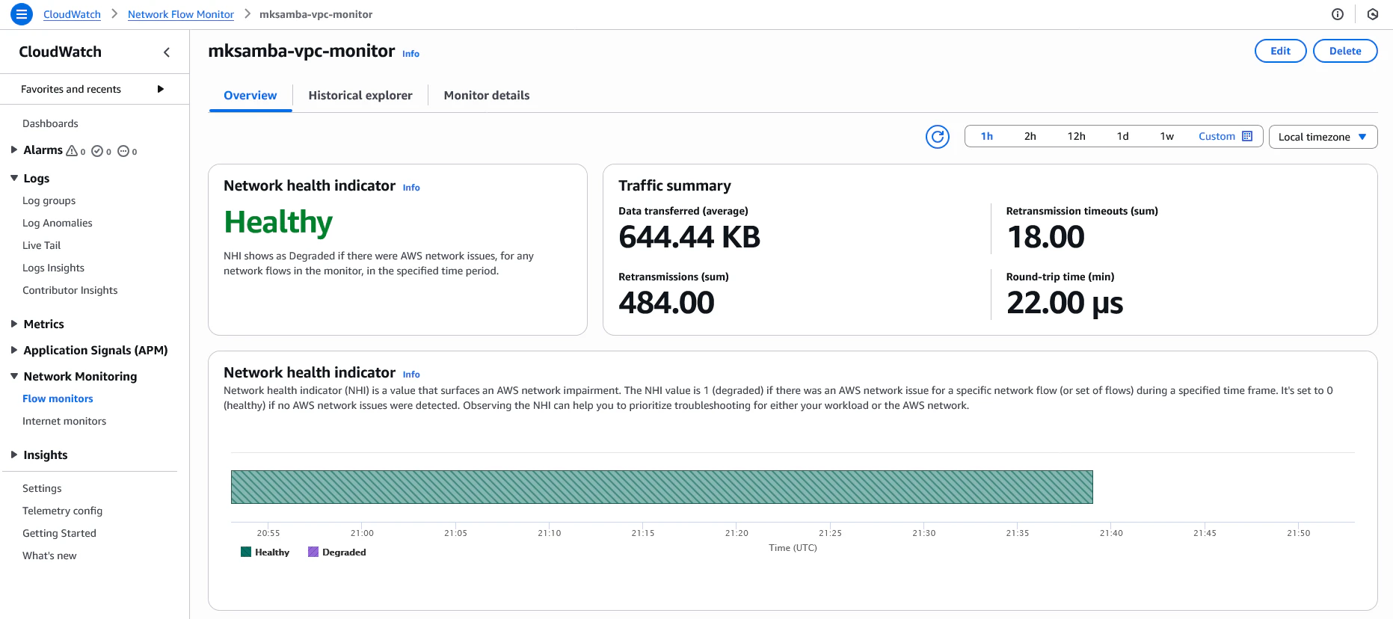
Task: Click the Healthy status text
Action: tap(278, 222)
